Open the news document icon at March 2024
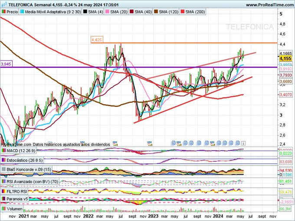 click(x=231, y=143)
